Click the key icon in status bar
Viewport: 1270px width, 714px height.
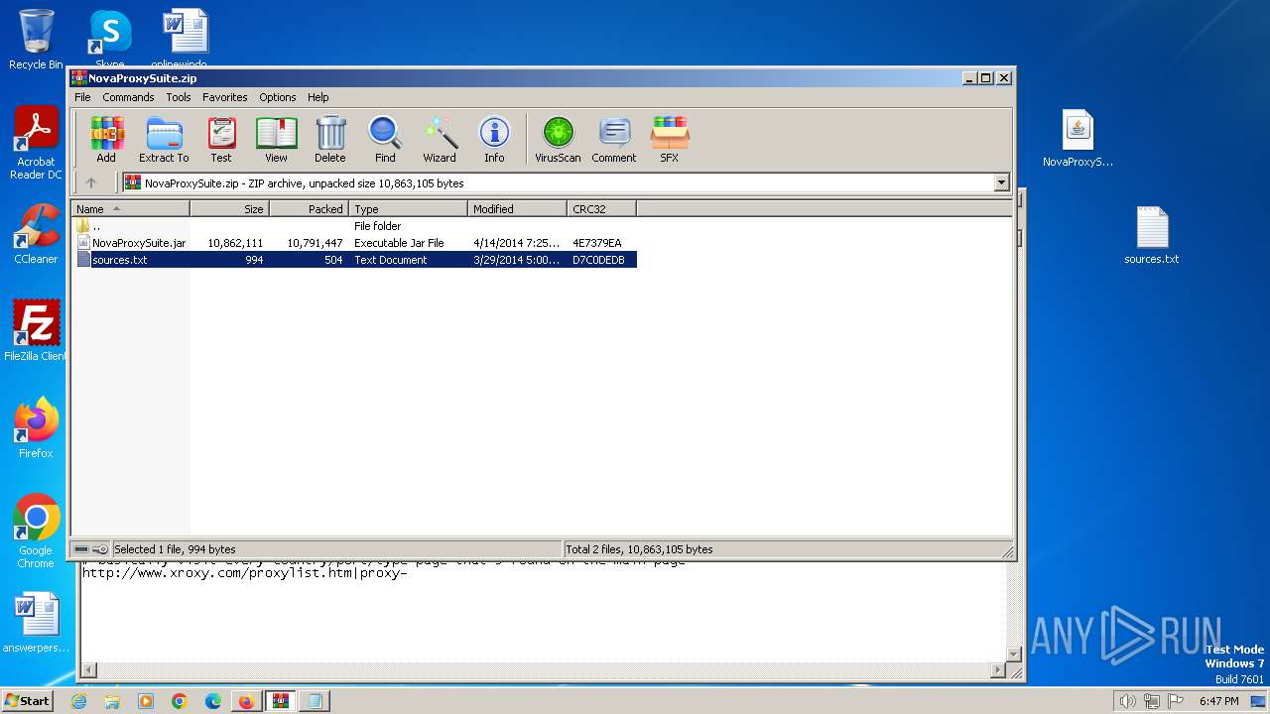(100, 549)
